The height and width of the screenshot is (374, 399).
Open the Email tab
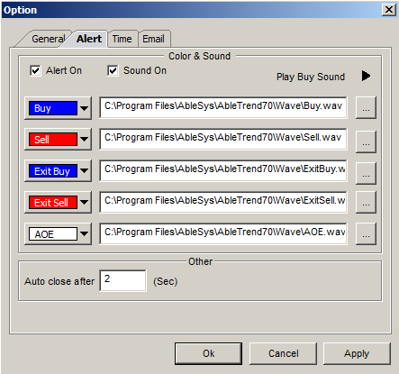pyautogui.click(x=154, y=39)
